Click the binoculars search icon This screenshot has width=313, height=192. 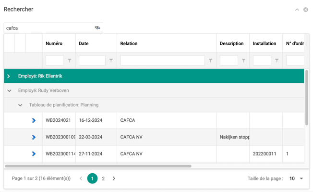pos(97,28)
